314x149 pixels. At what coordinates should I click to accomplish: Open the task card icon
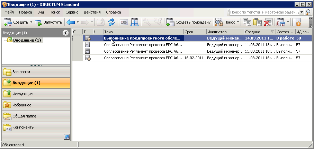click(124, 22)
